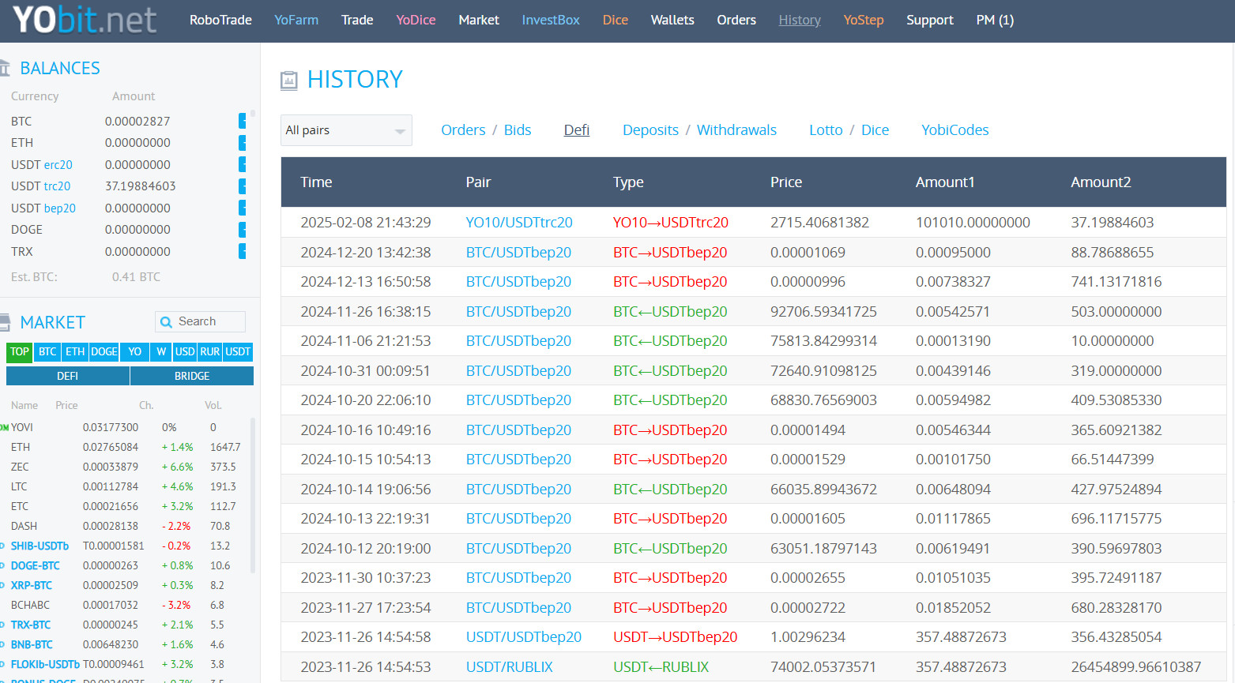1235x683 pixels.
Task: Click the magnifier icon in Market search
Action: pos(166,322)
